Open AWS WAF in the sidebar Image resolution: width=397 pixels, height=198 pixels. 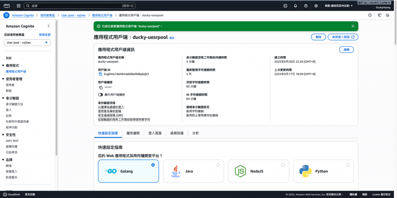pos(12,141)
